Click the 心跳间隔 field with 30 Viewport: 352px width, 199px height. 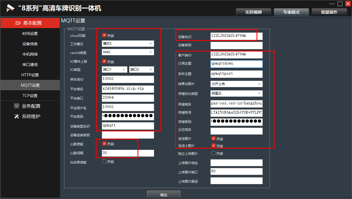click(128, 153)
